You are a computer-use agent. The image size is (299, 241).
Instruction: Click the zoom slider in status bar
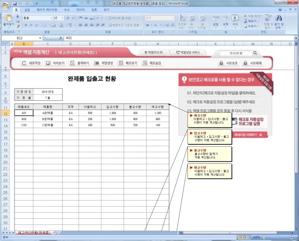coord(280,237)
